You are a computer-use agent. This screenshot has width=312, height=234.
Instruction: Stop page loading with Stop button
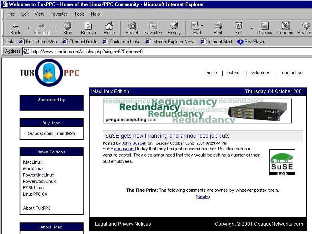[x=68, y=29]
